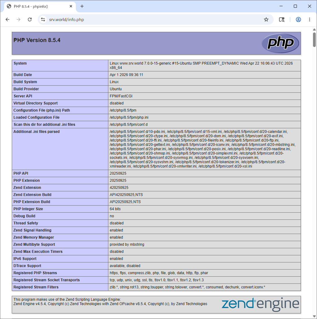317x319 pixels.
Task: Click the Server API value FPM/FastCGI
Action: click(x=121, y=96)
